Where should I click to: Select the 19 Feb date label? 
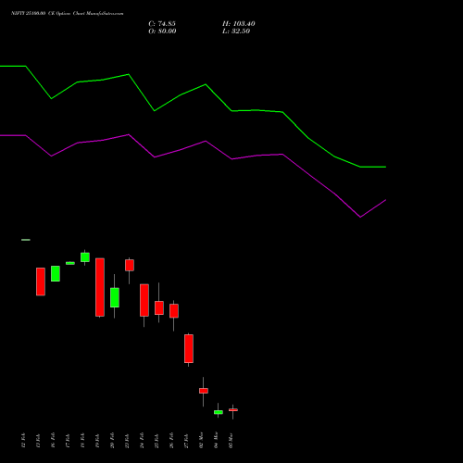97,441
